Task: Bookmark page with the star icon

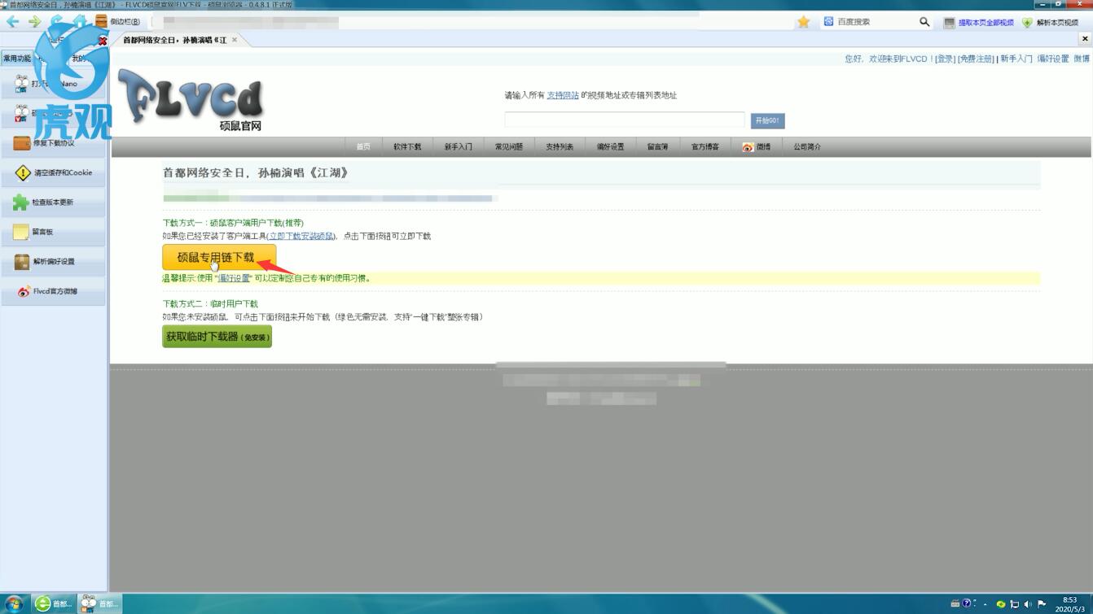Action: pos(804,22)
